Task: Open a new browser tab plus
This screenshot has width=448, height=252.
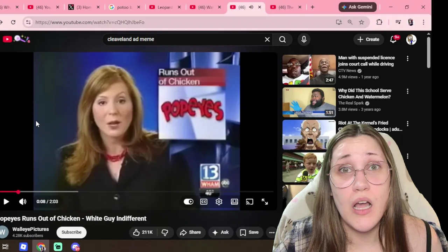Action: click(x=312, y=7)
